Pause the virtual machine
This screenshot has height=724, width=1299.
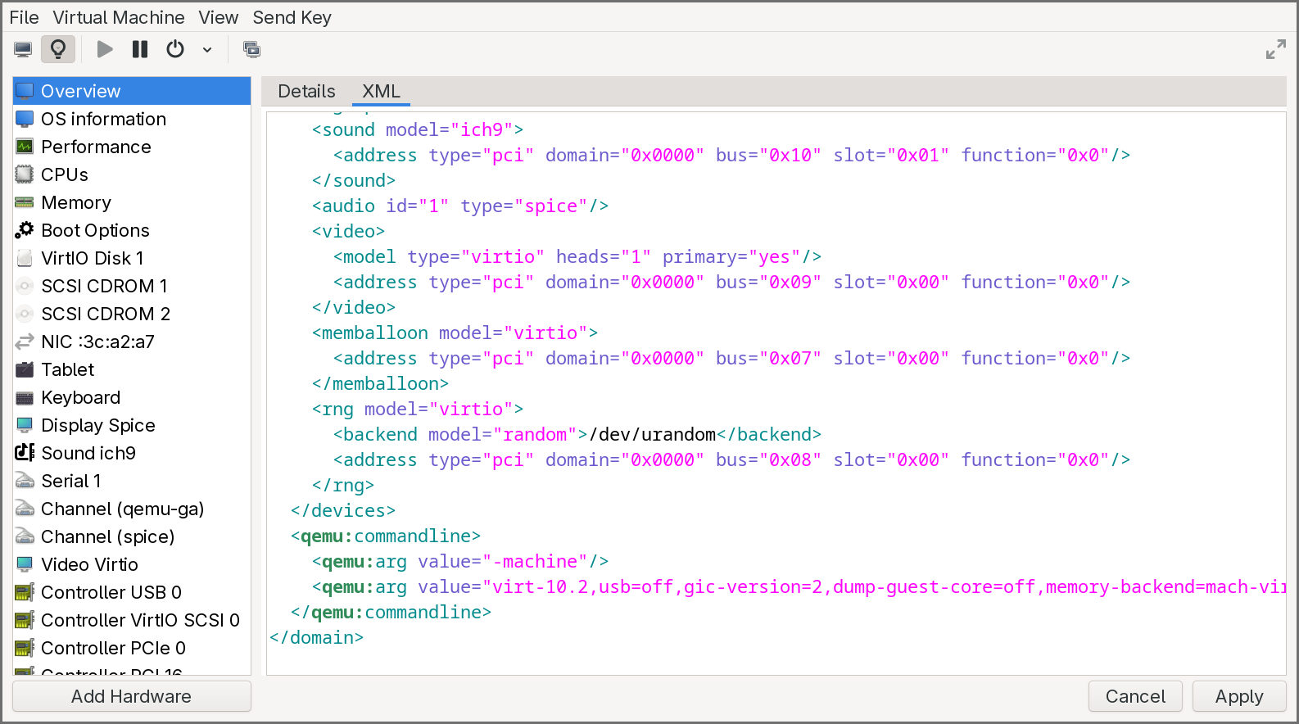point(140,50)
